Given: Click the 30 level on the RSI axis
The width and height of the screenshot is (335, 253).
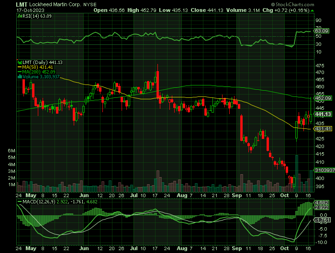Looking at the screenshot, I should pos(318,44).
